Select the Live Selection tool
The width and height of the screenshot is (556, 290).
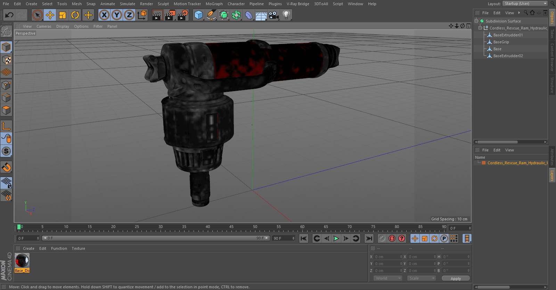coord(37,15)
